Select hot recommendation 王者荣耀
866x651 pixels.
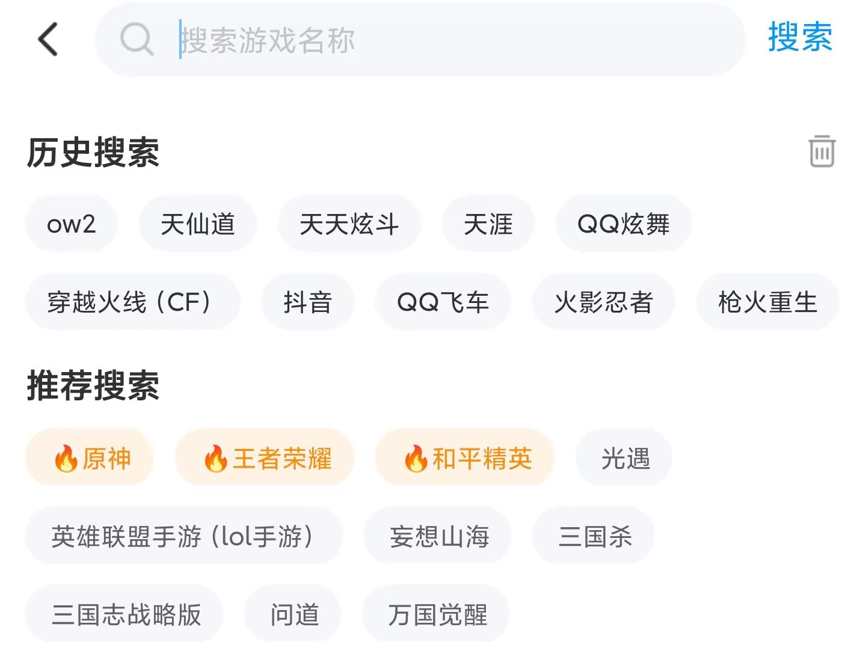(x=265, y=458)
